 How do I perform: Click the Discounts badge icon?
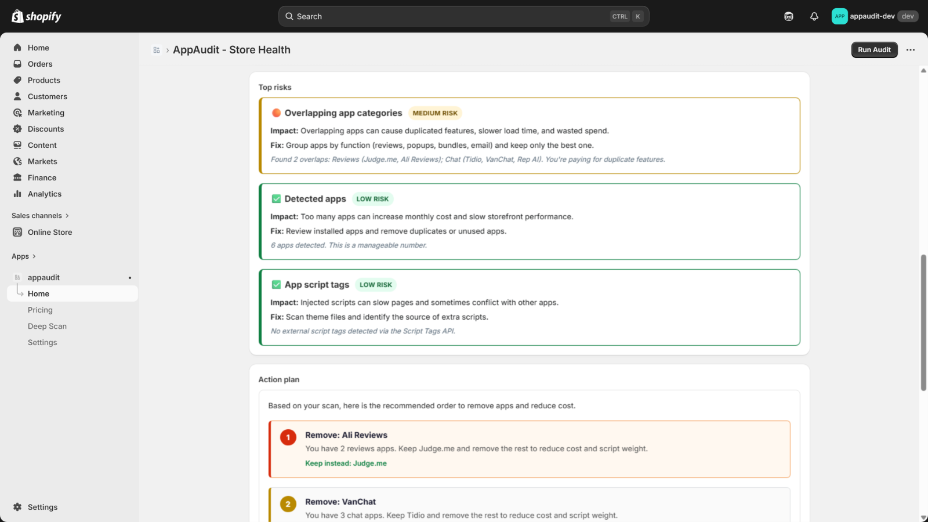click(17, 129)
